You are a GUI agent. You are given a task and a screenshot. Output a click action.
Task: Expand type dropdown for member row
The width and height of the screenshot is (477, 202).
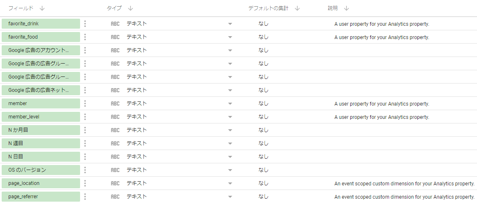point(230,104)
